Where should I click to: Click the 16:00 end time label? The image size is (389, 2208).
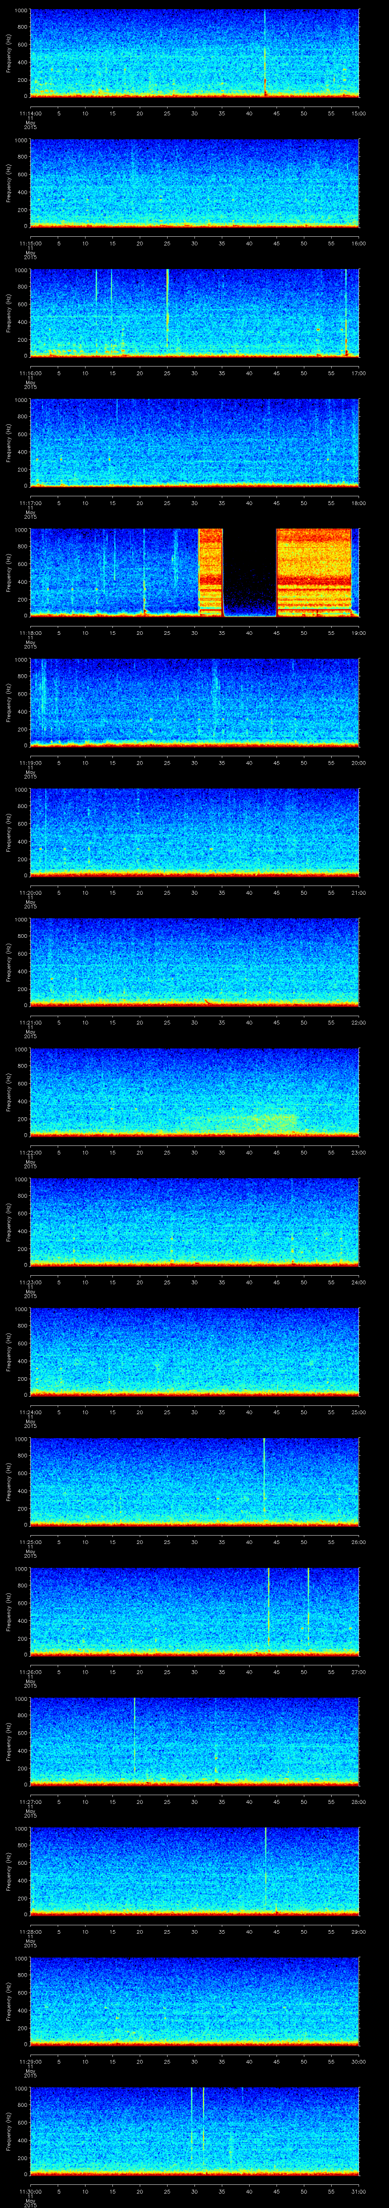[x=358, y=244]
